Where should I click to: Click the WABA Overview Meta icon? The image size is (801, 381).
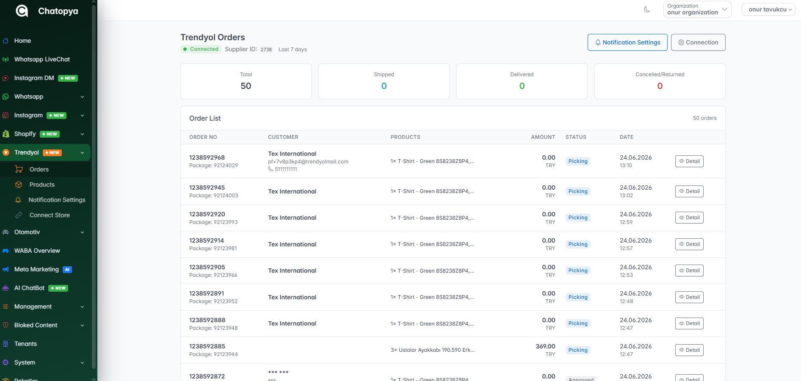coord(6,251)
